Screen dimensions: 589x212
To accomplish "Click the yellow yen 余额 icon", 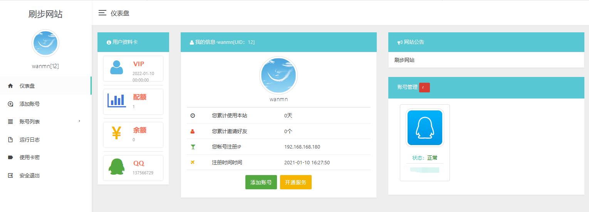I will coord(116,133).
